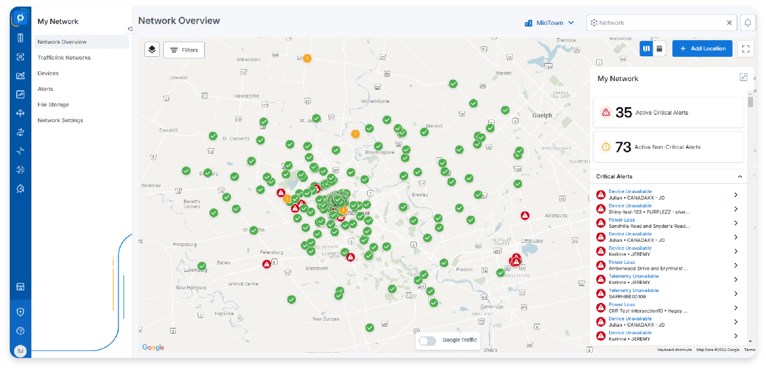Click the Add Location button
The width and height of the screenshot is (766, 371).
coord(702,49)
